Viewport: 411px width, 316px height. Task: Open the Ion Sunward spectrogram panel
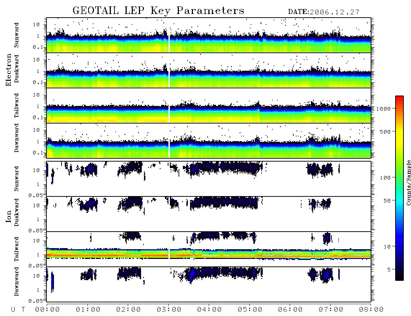pos(209,179)
